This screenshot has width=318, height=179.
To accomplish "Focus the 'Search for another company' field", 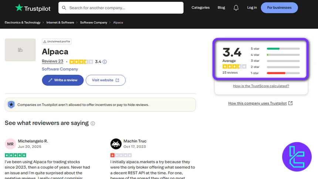I will [121, 8].
